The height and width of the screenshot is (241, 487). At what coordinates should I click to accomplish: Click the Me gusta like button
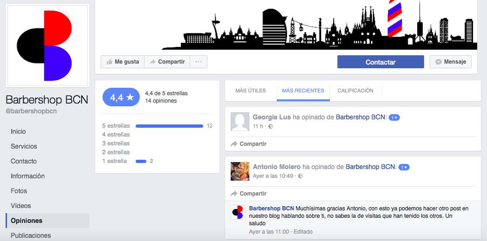123,62
